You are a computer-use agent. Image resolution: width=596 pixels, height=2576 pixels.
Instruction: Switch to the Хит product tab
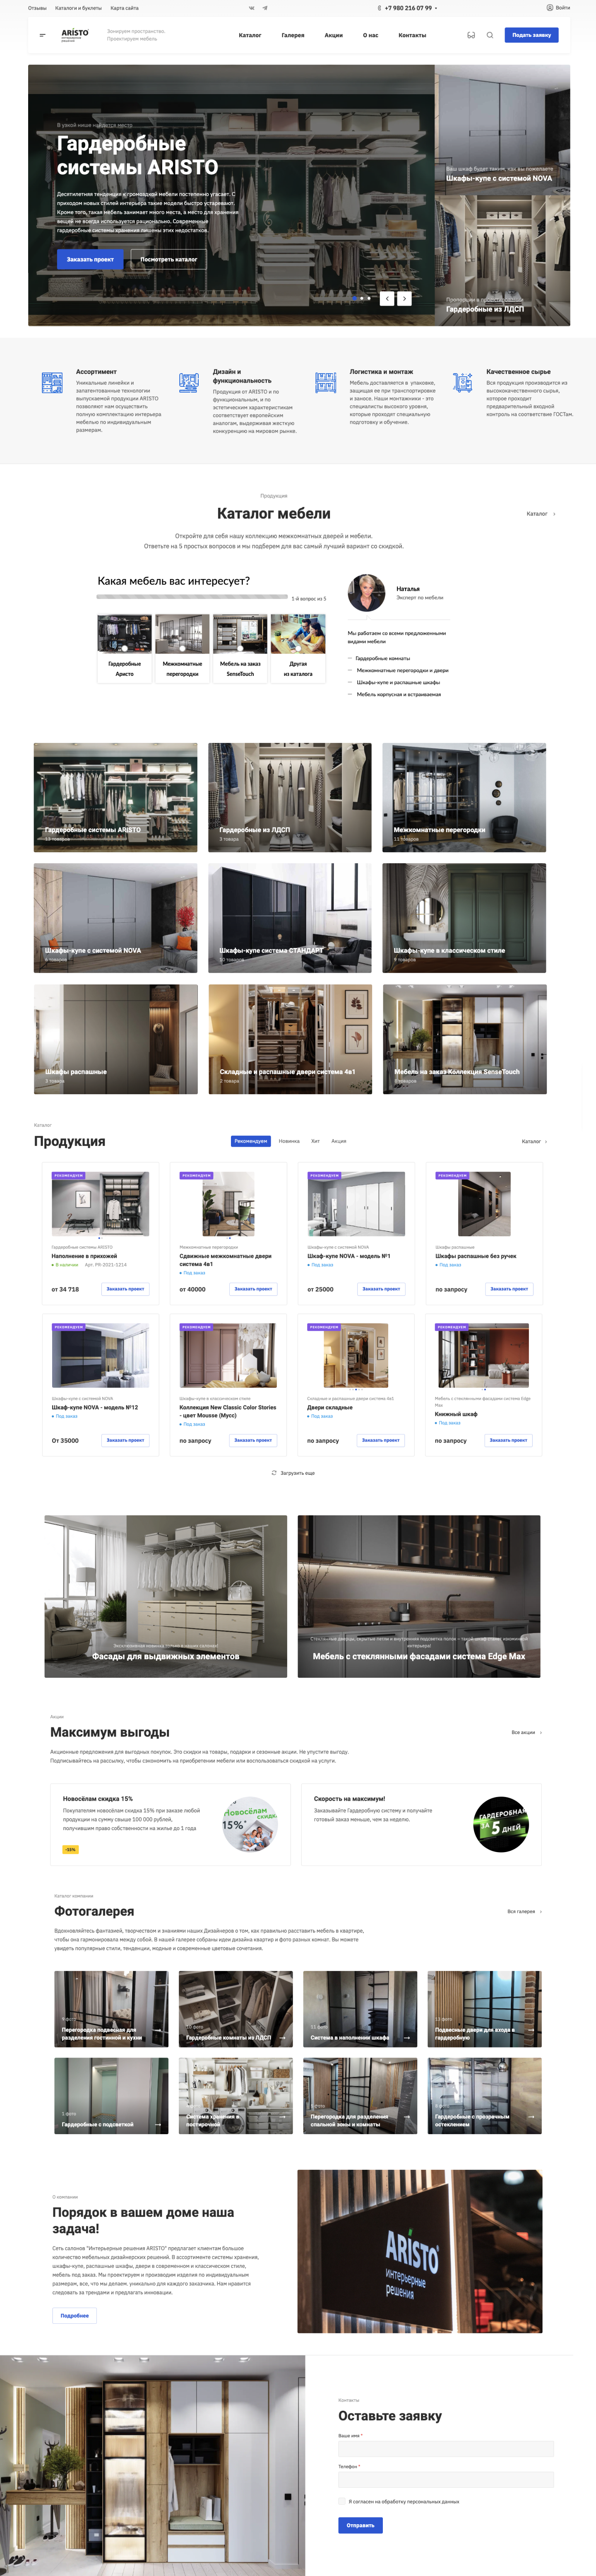click(315, 1141)
